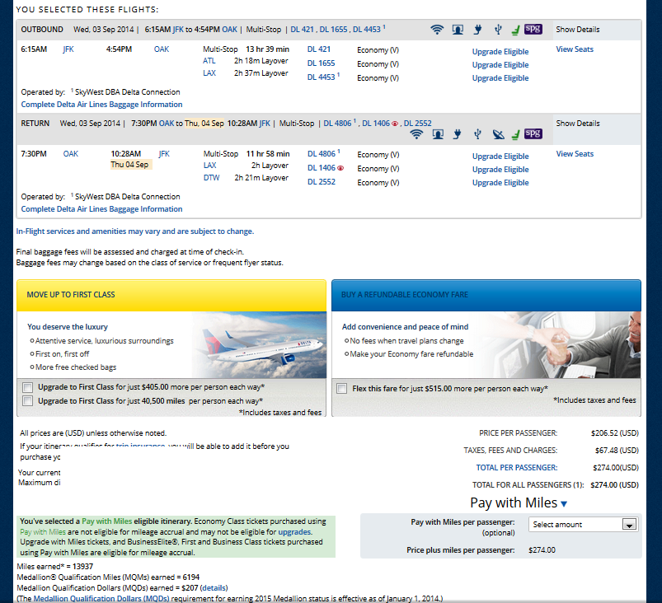662x603 pixels.
Task: Click the USB port icon on outbound row
Action: (497, 30)
